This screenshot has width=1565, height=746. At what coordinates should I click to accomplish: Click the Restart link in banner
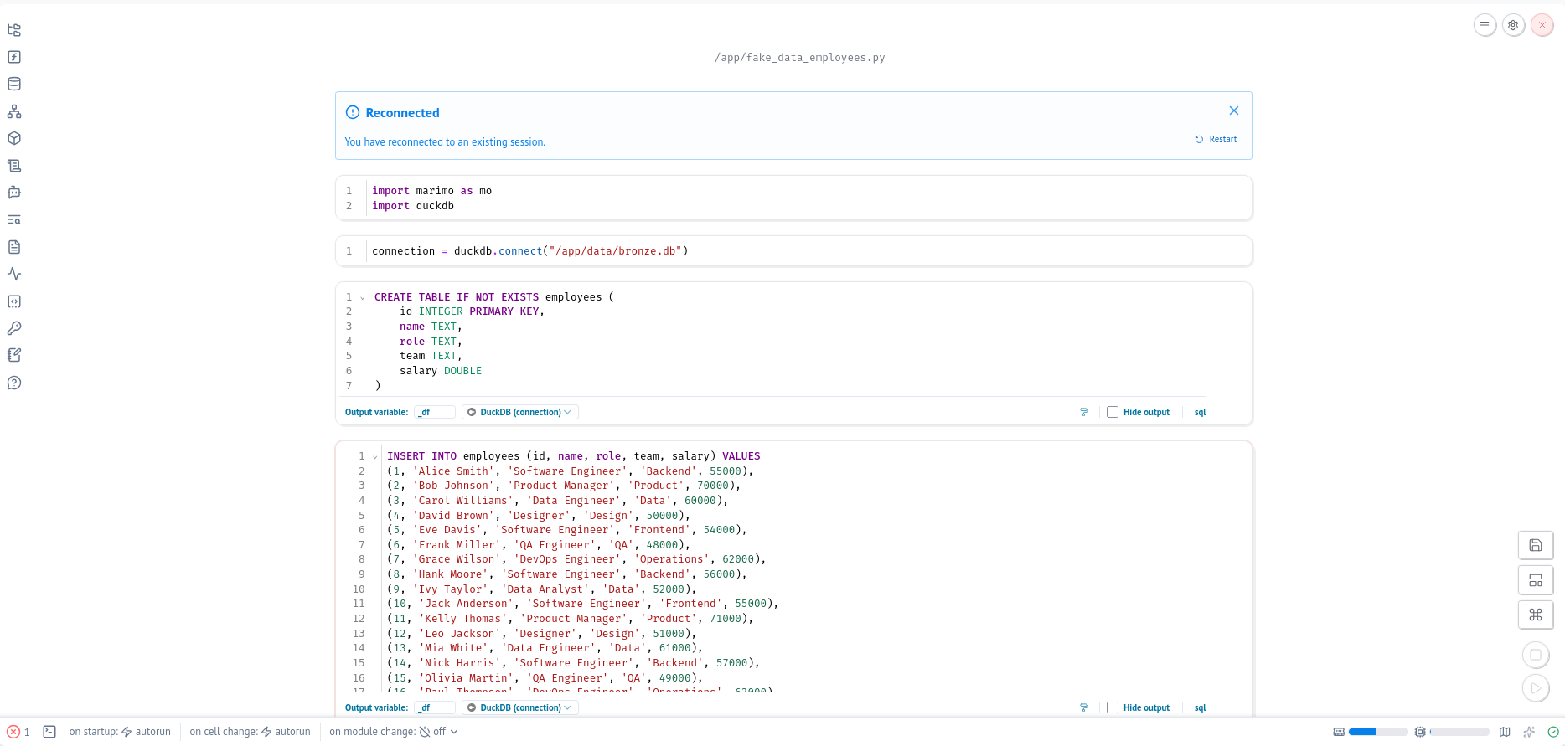(x=1216, y=140)
